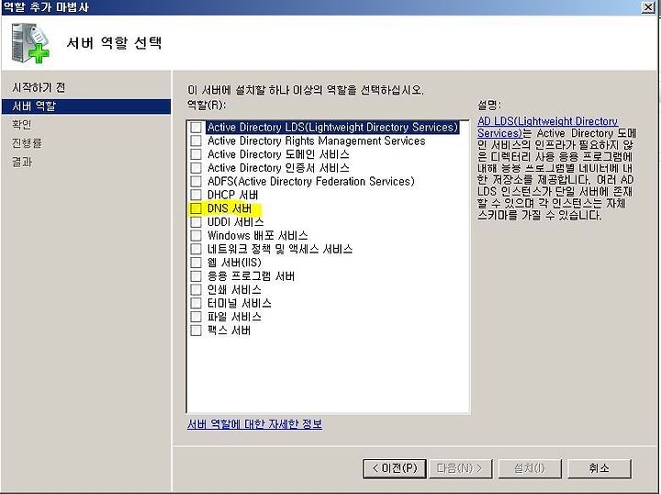The width and height of the screenshot is (661, 494).
Task: Enable the 응용 프로그램 서버 checkbox
Action: (196, 276)
